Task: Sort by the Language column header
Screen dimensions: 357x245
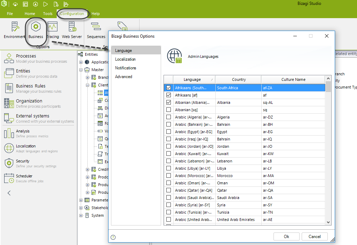Action: (194, 79)
